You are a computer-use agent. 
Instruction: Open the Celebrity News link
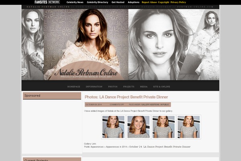point(75,2)
